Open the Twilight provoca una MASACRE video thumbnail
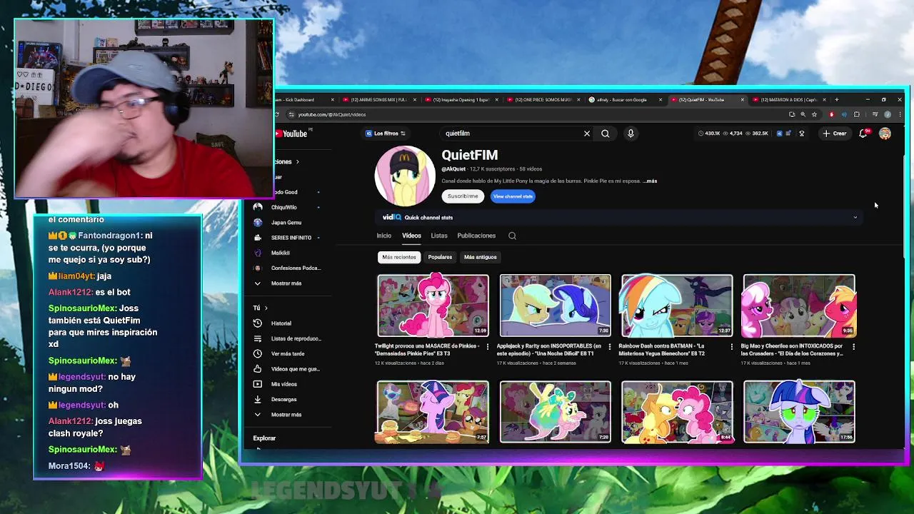914x514 pixels. 433,306
